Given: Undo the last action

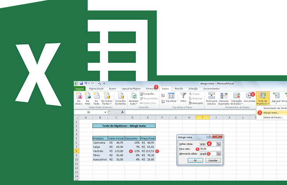Looking at the screenshot, I should (86, 83).
